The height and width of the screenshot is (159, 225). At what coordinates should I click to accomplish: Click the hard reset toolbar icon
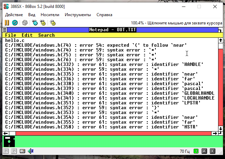pos(15,23)
